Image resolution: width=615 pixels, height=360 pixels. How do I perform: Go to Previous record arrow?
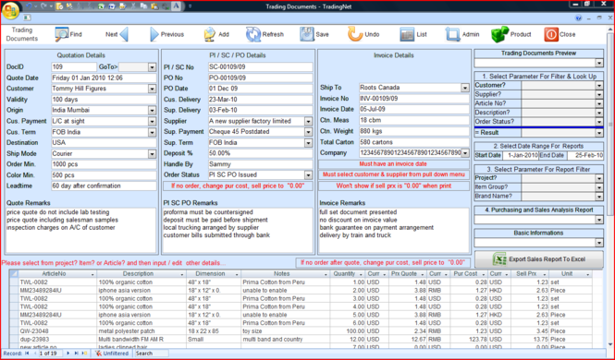click(166, 34)
